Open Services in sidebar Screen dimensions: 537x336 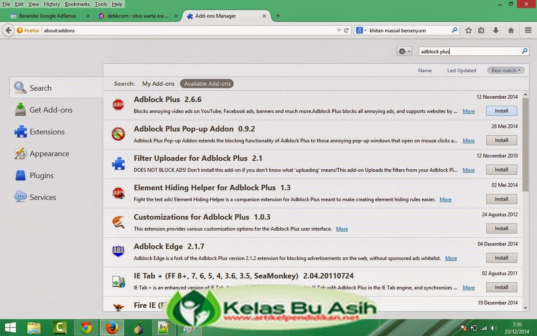tap(56, 197)
